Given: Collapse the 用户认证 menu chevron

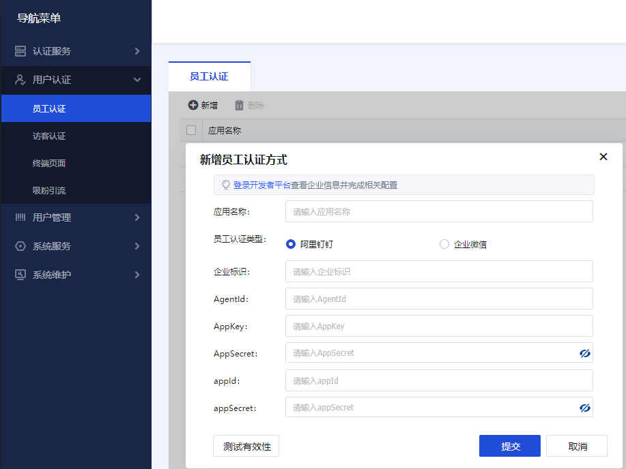Looking at the screenshot, I should (x=137, y=80).
